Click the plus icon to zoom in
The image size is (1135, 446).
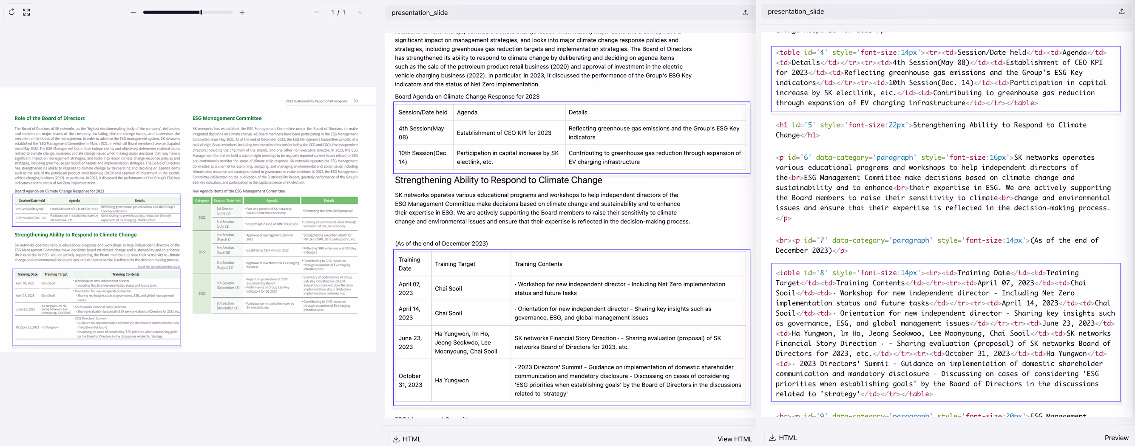click(x=242, y=12)
